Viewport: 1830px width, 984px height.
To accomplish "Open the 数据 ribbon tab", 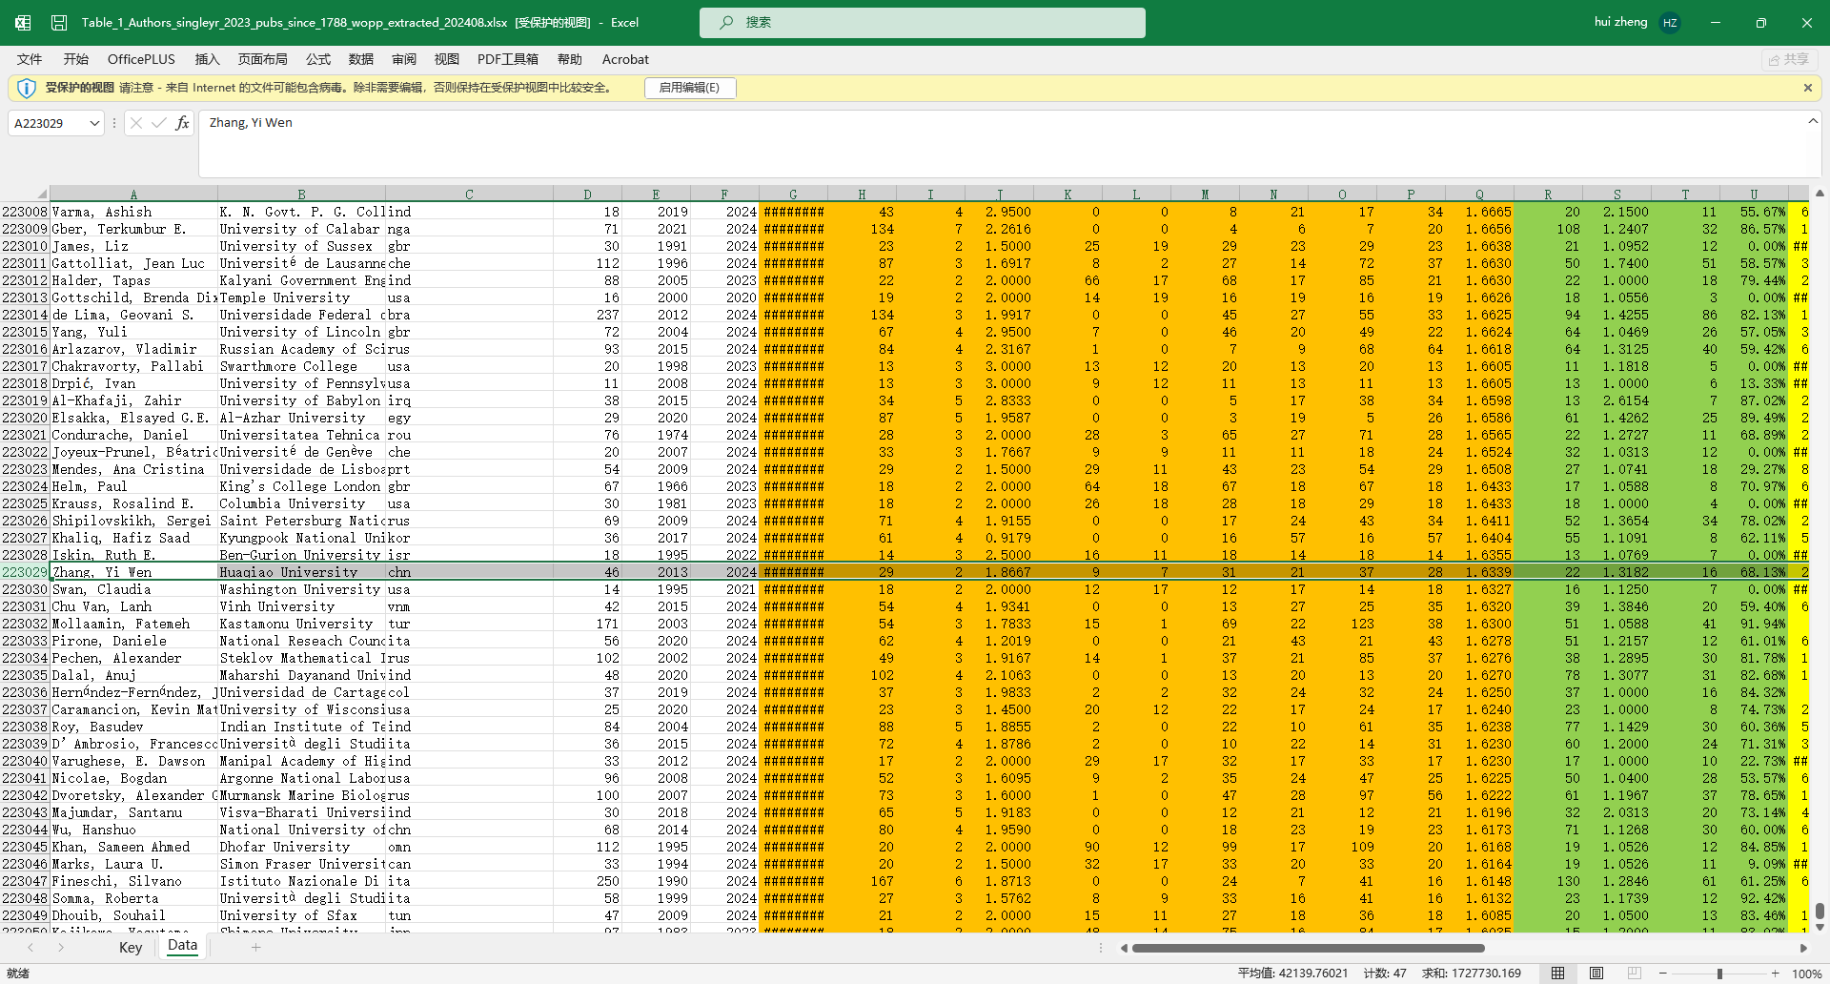I will click(x=361, y=59).
